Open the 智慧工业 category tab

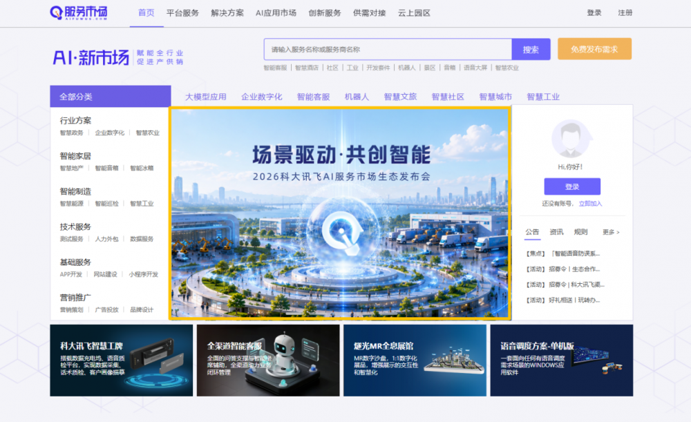pyautogui.click(x=543, y=97)
